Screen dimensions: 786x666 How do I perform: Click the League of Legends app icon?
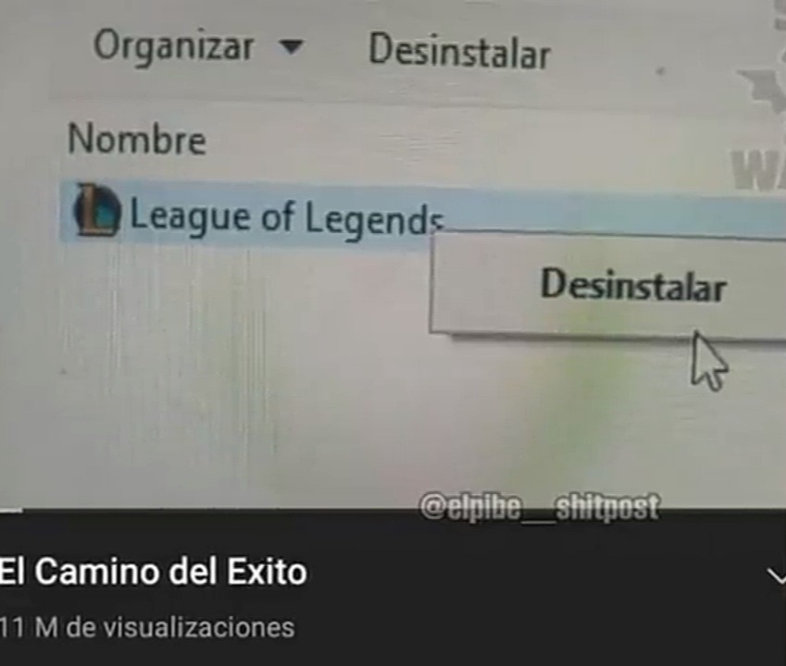click(x=97, y=210)
